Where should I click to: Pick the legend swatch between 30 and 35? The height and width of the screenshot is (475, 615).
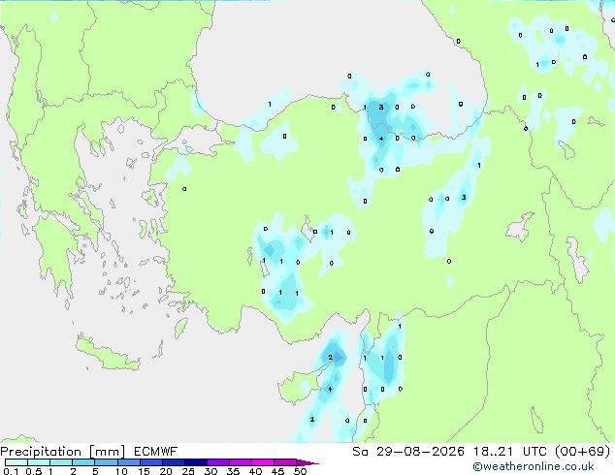click(x=218, y=462)
